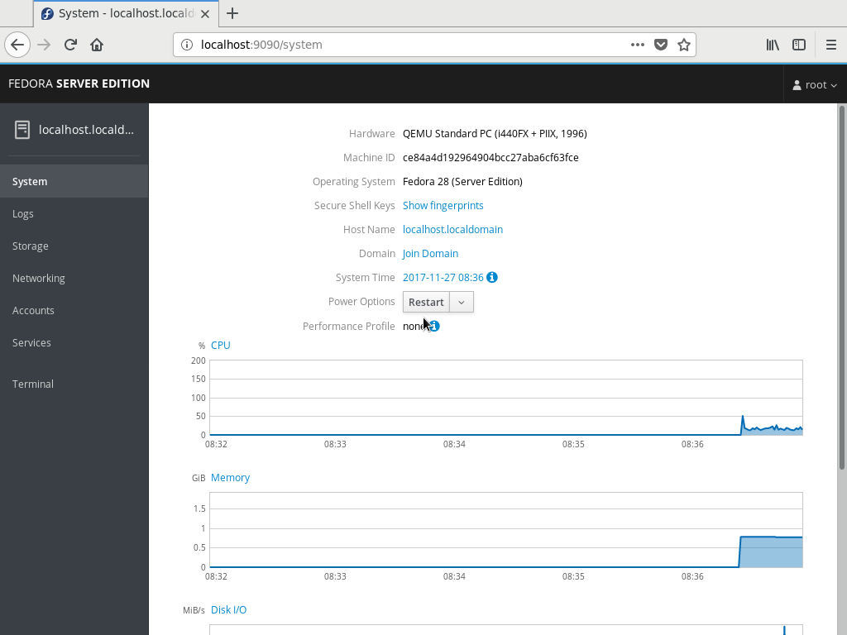Open Firefox hamburger menu
Image resolution: width=847 pixels, height=635 pixels.
coord(831,45)
